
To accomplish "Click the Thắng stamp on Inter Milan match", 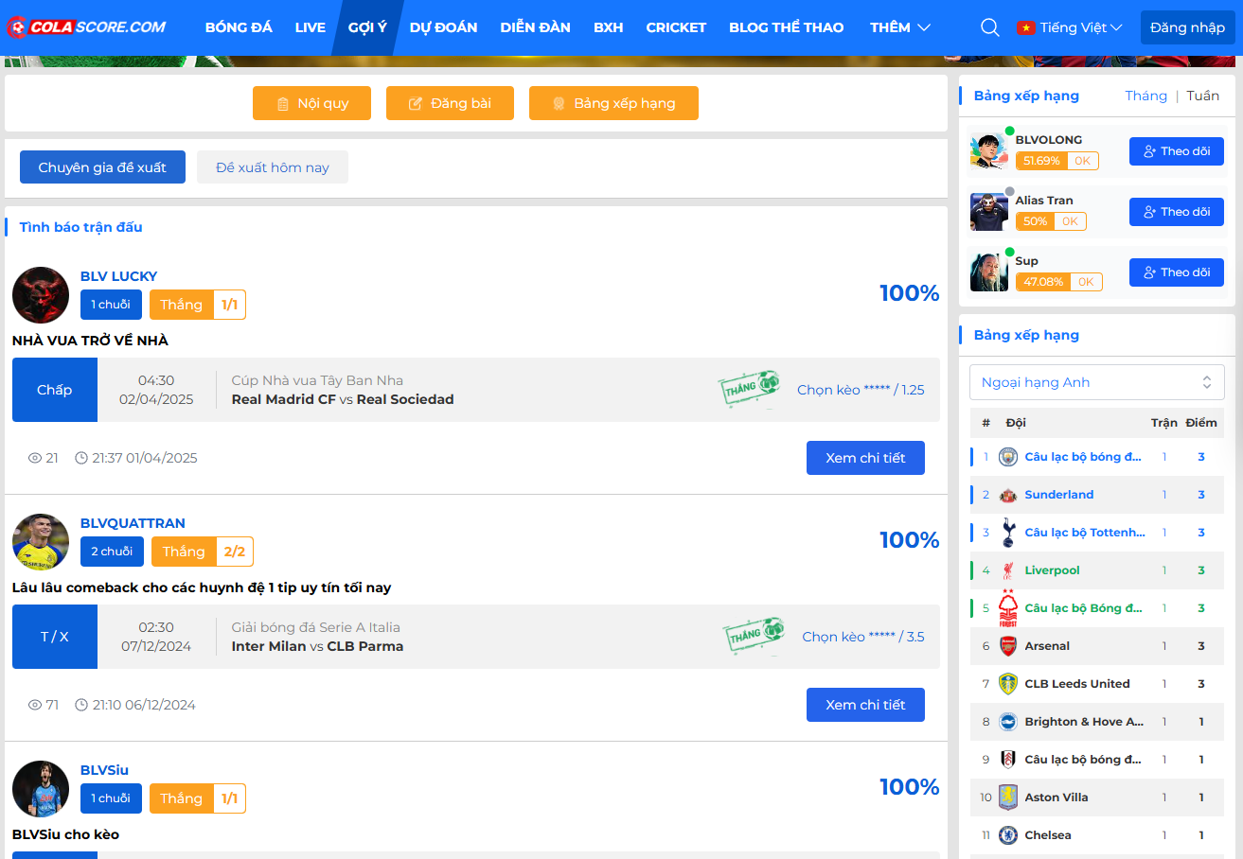I will pyautogui.click(x=755, y=636).
